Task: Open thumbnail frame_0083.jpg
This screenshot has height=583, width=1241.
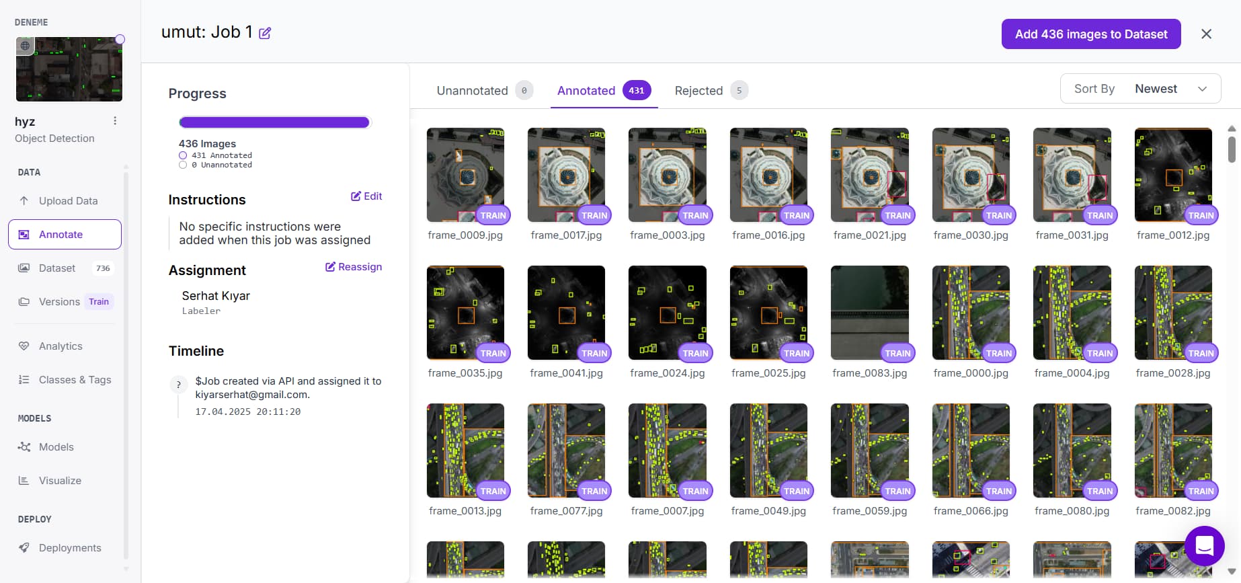Action: (x=870, y=313)
